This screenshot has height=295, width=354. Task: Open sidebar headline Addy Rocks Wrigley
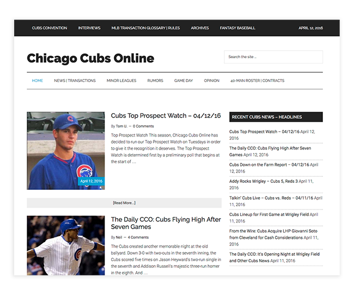coord(264,181)
